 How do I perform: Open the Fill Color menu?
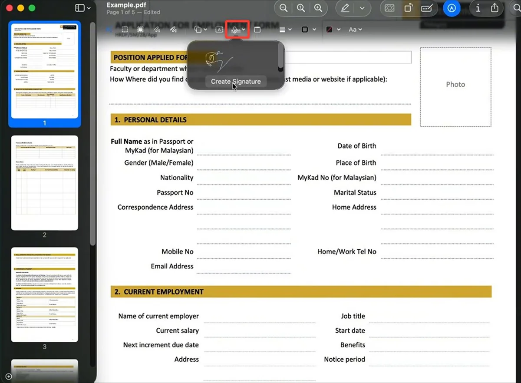pos(333,30)
